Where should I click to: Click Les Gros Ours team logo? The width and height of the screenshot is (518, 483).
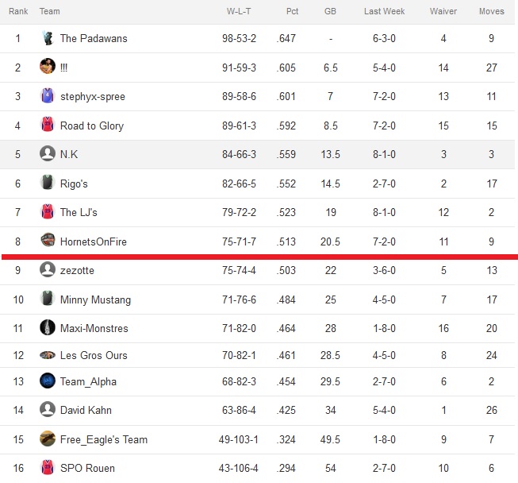(48, 355)
